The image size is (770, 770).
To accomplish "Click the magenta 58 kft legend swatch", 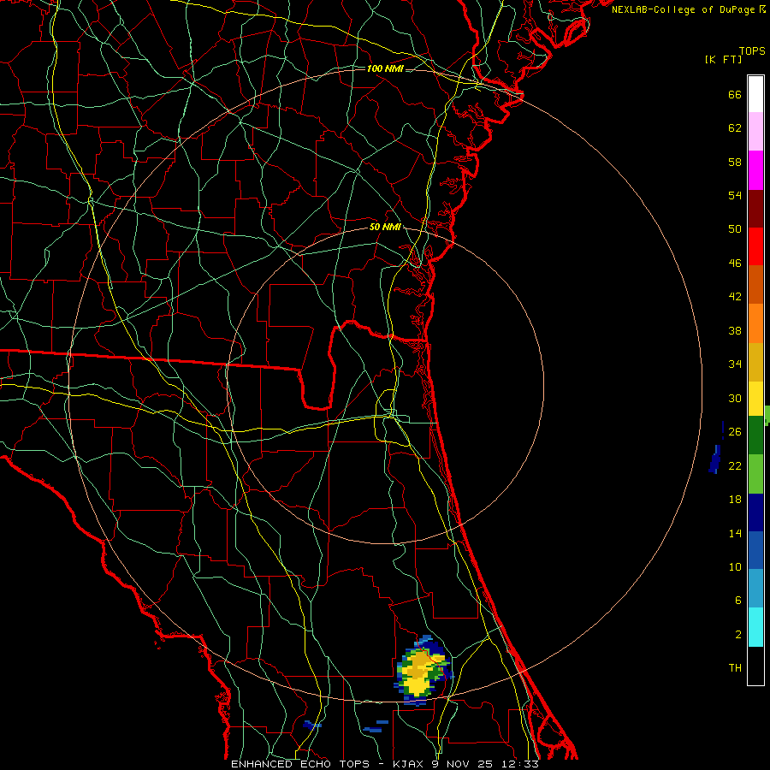I will click(x=755, y=170).
